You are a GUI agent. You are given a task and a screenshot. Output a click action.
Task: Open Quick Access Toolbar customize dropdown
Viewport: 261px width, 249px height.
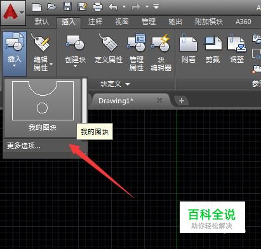pos(156,7)
